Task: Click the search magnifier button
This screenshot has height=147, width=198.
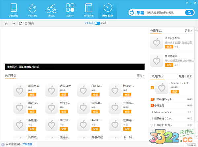Action: coord(189,12)
